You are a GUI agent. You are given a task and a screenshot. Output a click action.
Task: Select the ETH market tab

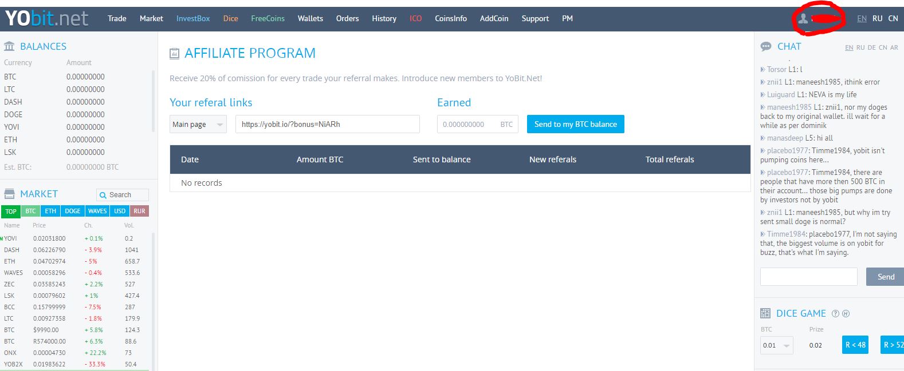click(x=50, y=211)
